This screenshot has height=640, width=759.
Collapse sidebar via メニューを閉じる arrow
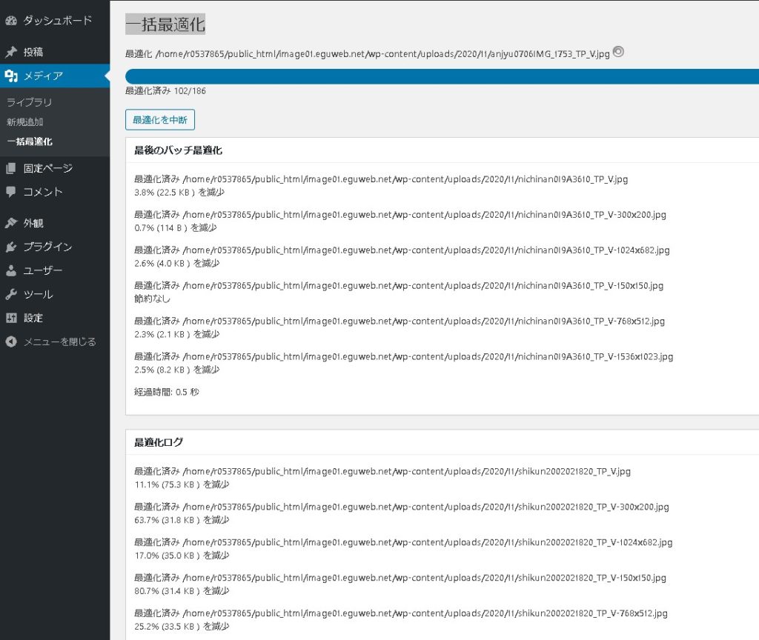tap(11, 341)
